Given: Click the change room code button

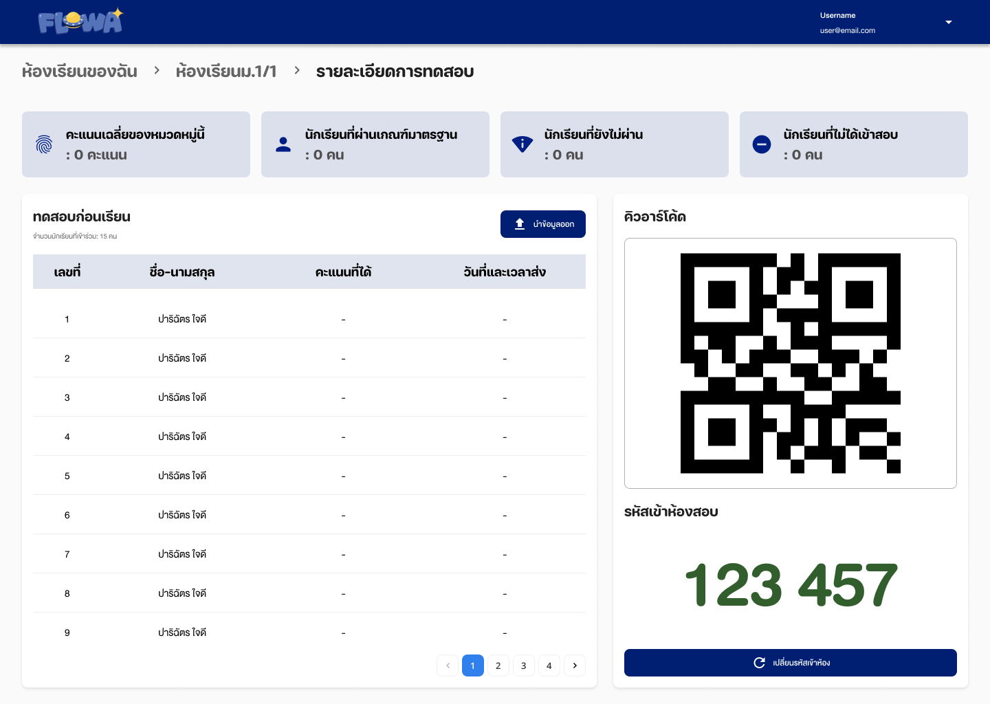Looking at the screenshot, I should [x=791, y=663].
